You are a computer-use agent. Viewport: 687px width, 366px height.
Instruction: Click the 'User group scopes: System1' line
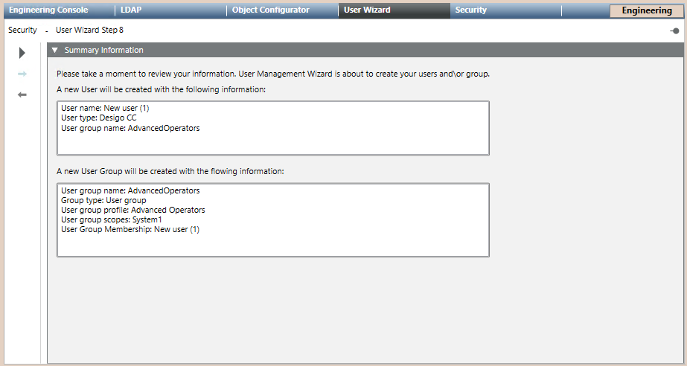111,220
